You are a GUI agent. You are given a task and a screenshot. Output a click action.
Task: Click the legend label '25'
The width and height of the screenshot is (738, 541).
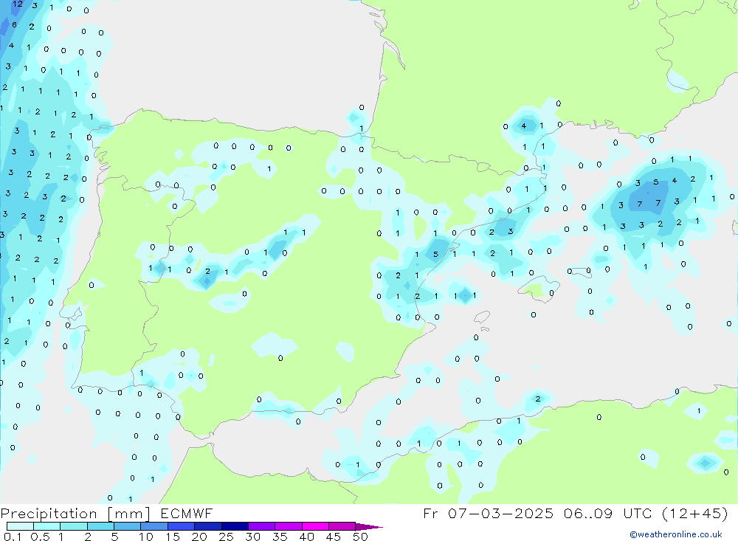tap(227, 537)
